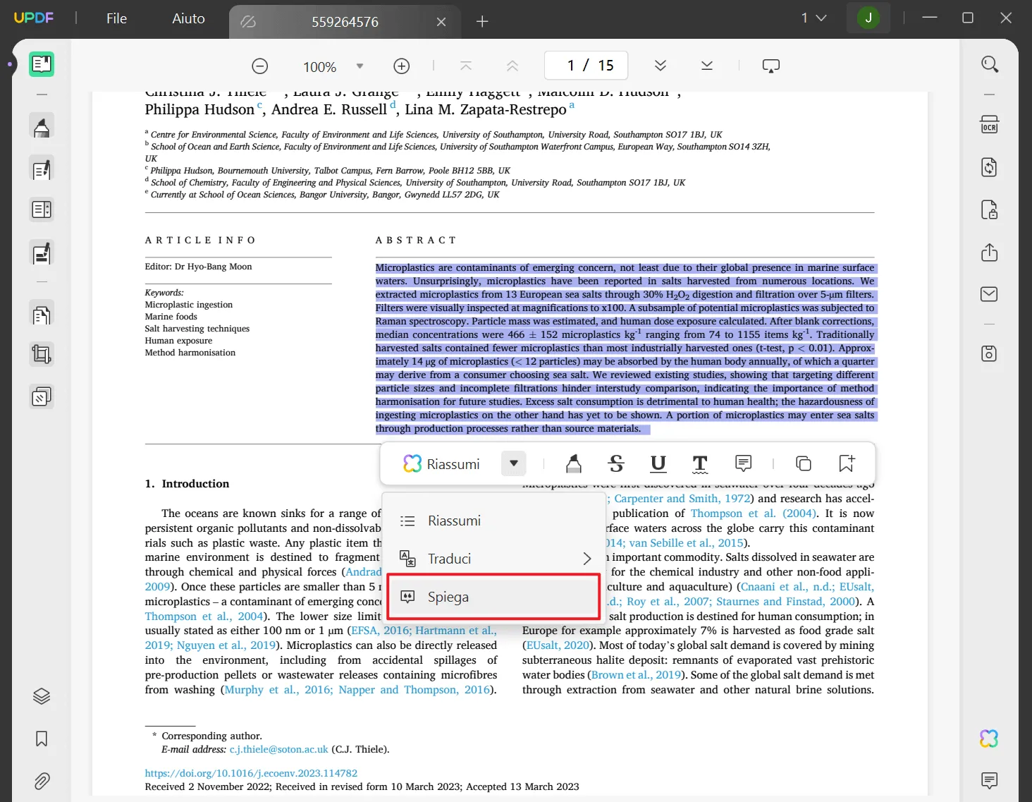
Task: Open the Aiuto menu
Action: pyautogui.click(x=188, y=18)
